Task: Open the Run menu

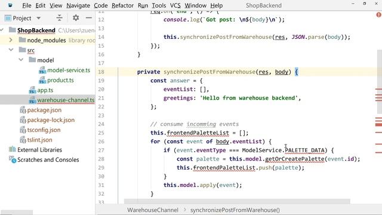Action: tap(143, 5)
